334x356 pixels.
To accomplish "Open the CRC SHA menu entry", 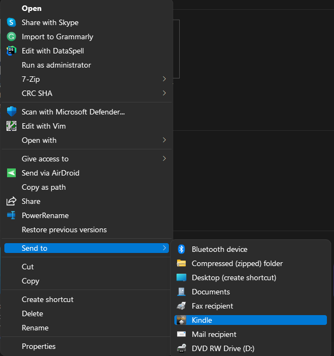I will pos(87,93).
